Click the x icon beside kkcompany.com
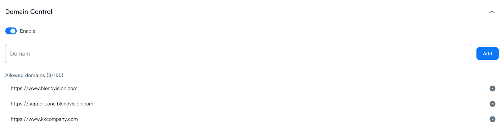 (x=492, y=119)
